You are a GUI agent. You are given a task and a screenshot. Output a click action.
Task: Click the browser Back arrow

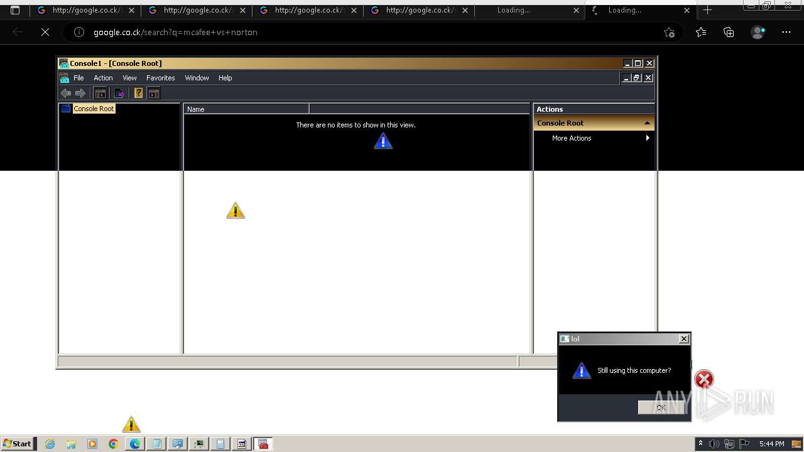(18, 32)
